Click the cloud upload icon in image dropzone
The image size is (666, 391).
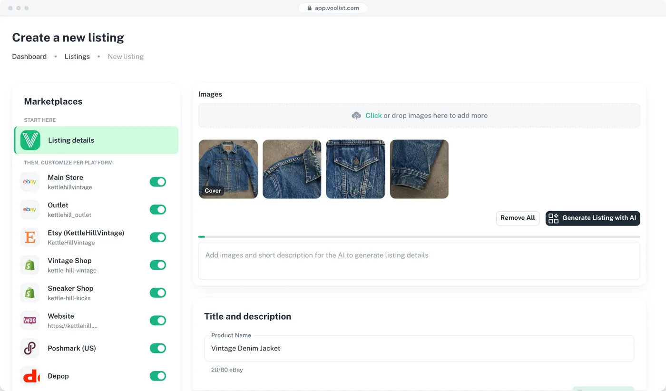click(x=356, y=116)
